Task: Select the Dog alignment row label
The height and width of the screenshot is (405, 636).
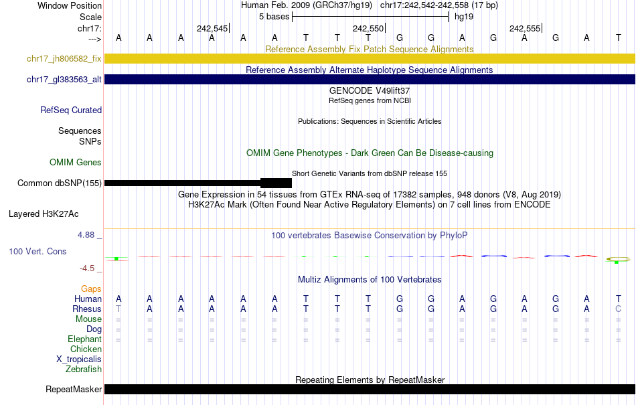Action: click(94, 329)
